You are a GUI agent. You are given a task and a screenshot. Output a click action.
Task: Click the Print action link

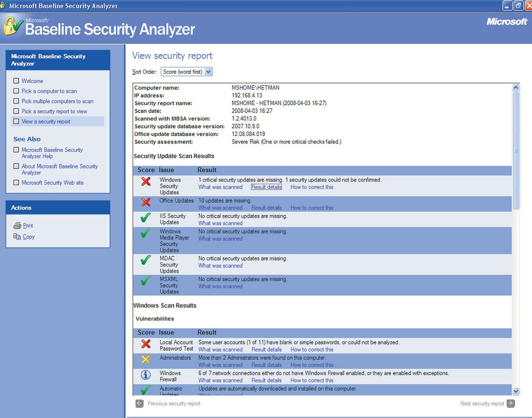[x=28, y=226]
